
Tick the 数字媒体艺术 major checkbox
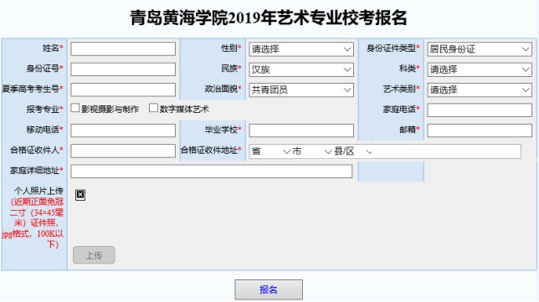[x=153, y=108]
